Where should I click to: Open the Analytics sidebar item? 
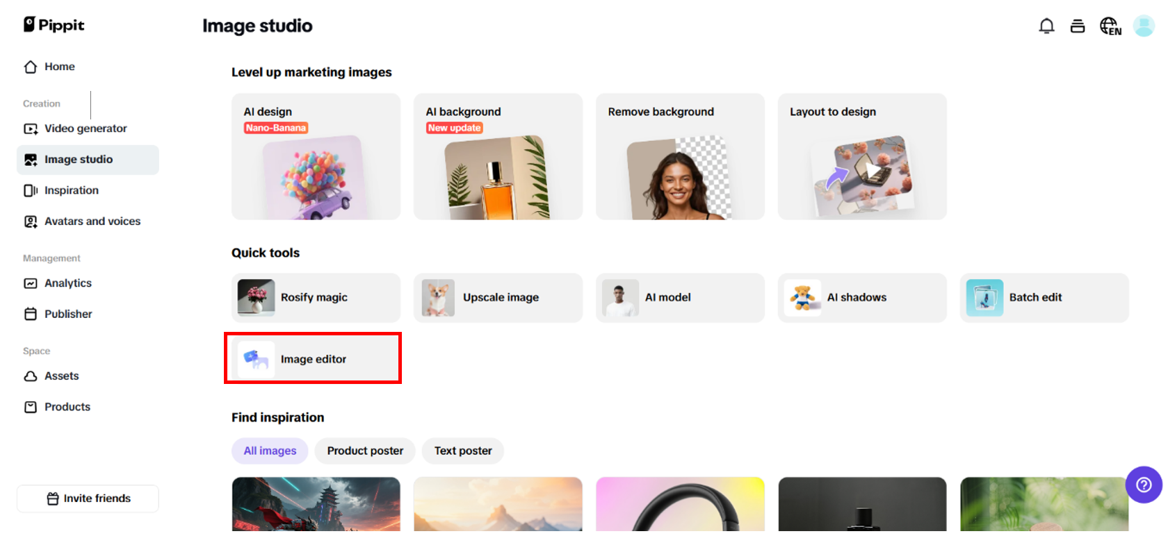(67, 283)
